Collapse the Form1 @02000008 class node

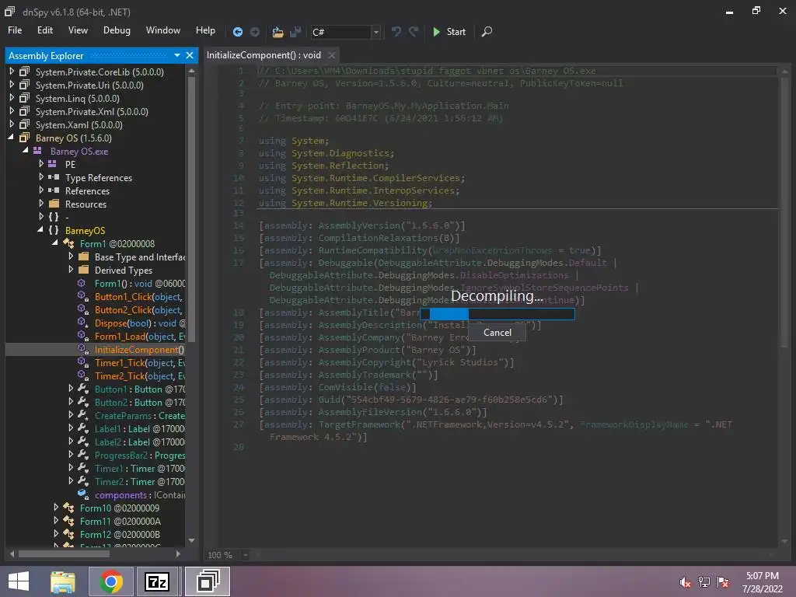click(55, 243)
